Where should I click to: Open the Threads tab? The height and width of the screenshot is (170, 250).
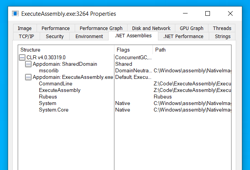(x=222, y=28)
